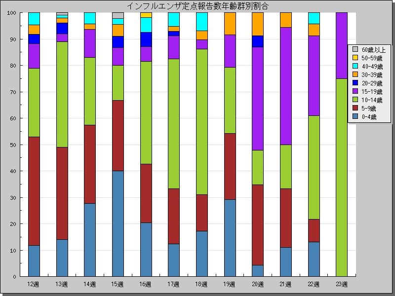Image resolution: width=395 pixels, height=296 pixels.
Task: Click the 5-9歳 red segment of 14週 bar
Action: (x=90, y=164)
